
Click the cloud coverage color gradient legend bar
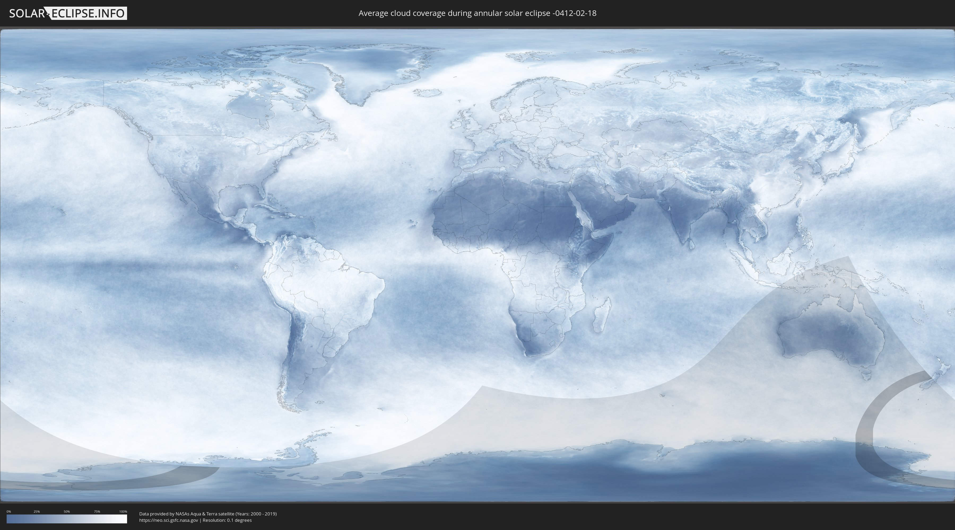coord(67,519)
